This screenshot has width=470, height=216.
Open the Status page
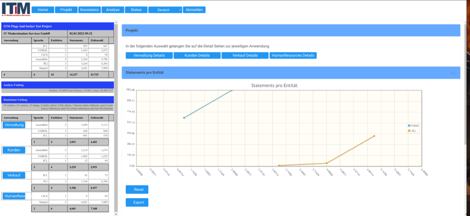pyautogui.click(x=136, y=10)
